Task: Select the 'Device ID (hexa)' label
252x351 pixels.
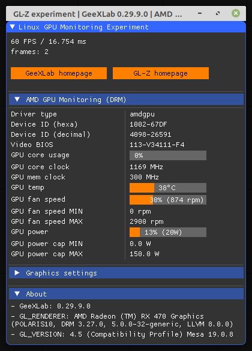Action: 44,124
